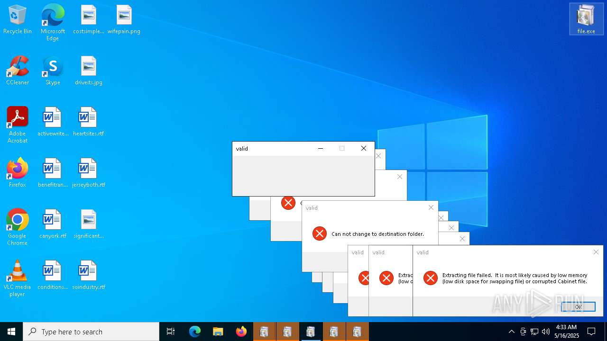Open the volume control in system tray

pos(546,332)
